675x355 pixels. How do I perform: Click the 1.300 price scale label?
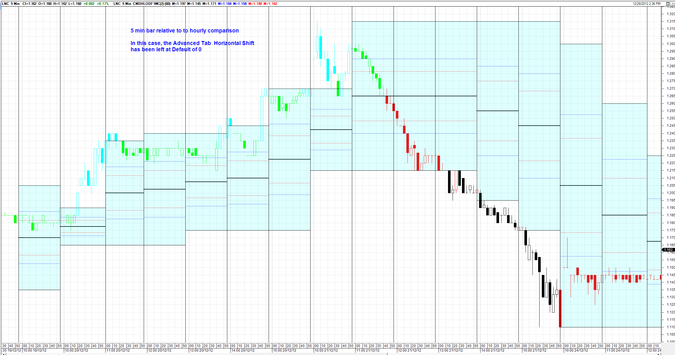670,44
